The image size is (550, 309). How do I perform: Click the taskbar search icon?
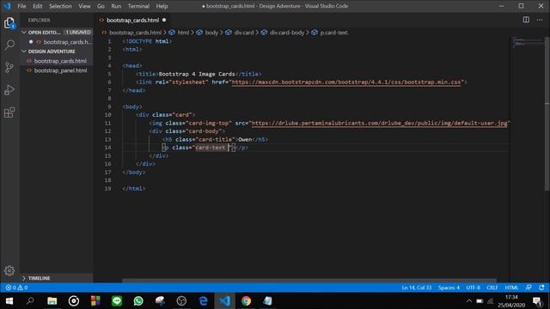click(x=30, y=301)
